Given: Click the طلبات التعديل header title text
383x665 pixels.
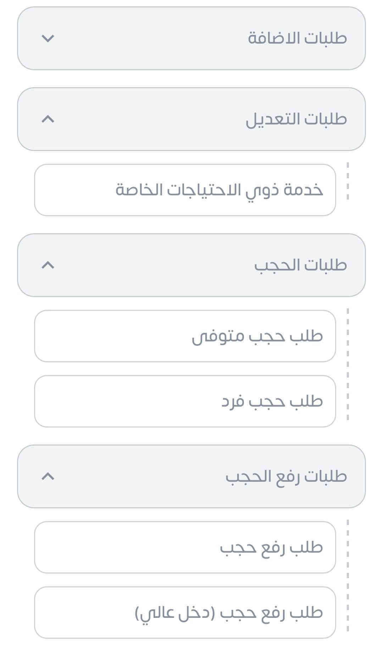Looking at the screenshot, I should (x=296, y=119).
